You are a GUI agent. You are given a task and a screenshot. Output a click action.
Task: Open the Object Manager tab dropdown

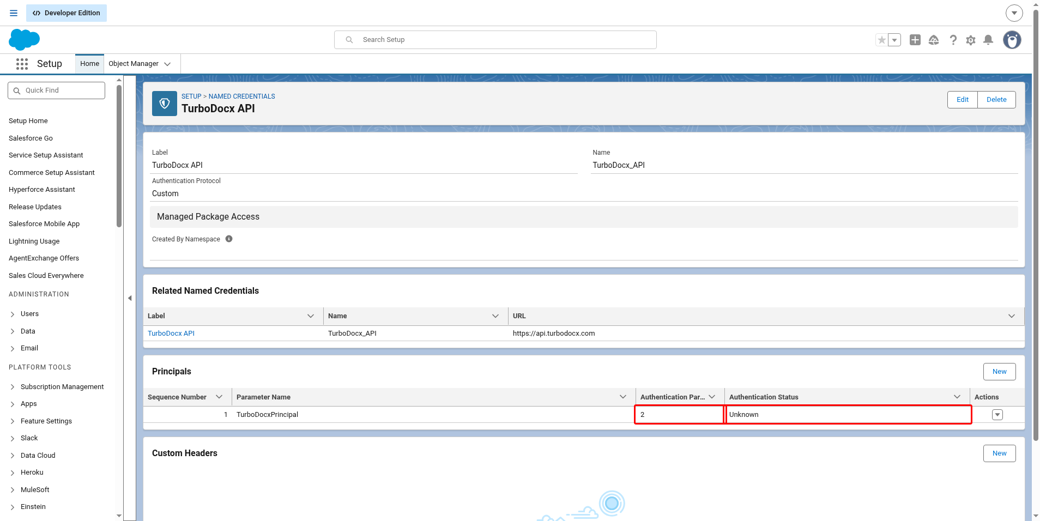pos(167,64)
